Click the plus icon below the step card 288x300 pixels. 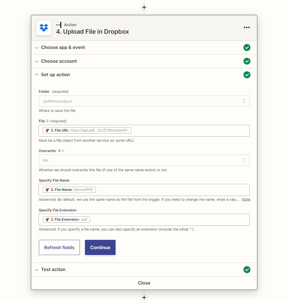tap(144, 297)
